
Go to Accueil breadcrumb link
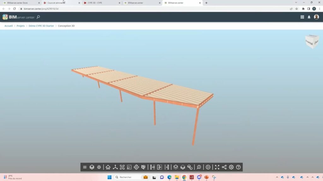tap(9, 26)
